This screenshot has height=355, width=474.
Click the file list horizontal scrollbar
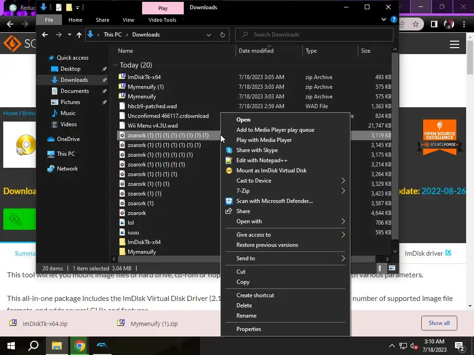point(246,259)
